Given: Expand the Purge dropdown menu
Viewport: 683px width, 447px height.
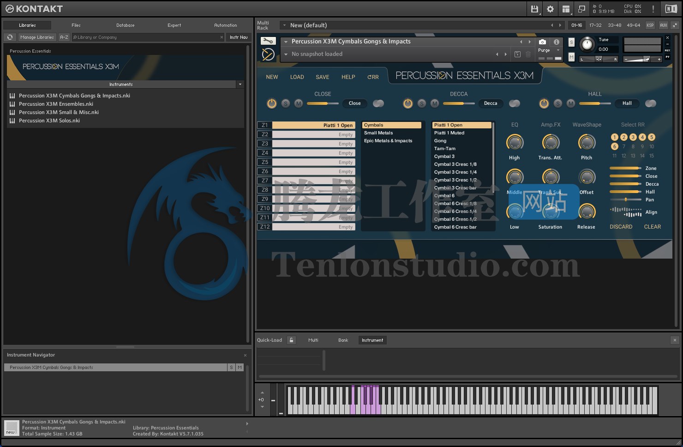Looking at the screenshot, I should [558, 50].
